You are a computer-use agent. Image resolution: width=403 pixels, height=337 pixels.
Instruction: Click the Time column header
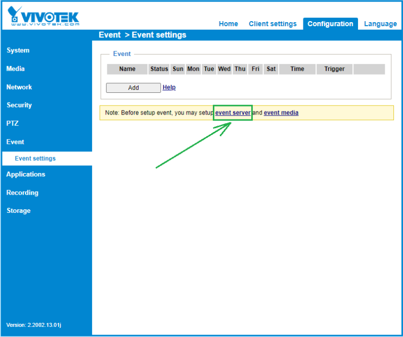point(297,69)
